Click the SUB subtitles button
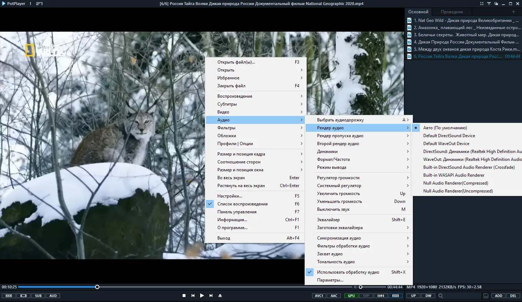This screenshot has height=302, width=522. click(38, 296)
